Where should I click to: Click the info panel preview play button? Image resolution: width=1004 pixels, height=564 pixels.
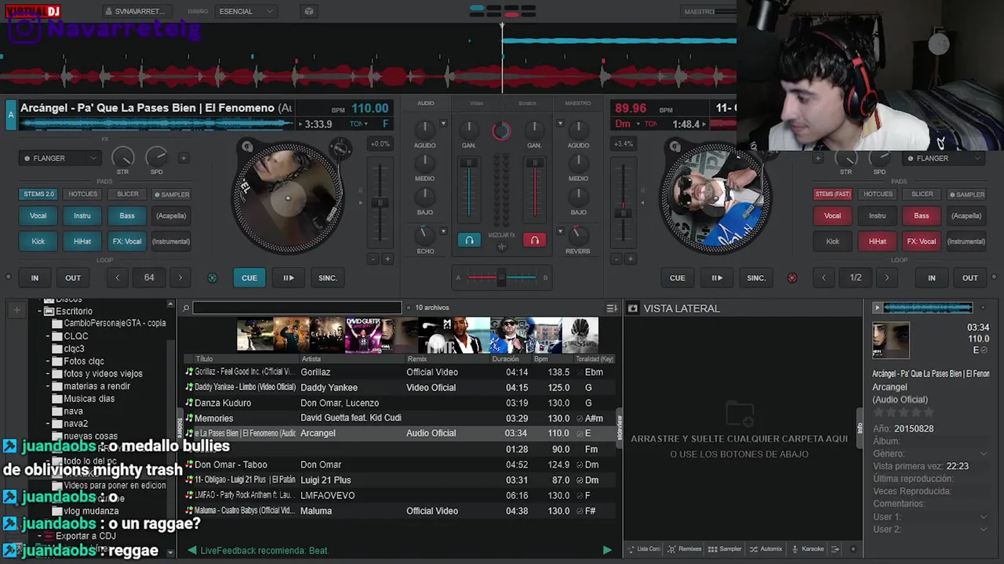click(877, 308)
